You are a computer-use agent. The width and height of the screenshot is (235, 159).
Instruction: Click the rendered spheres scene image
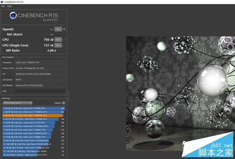click(x=181, y=93)
